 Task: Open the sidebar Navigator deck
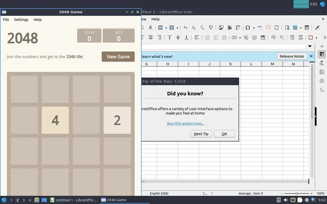coord(322,81)
